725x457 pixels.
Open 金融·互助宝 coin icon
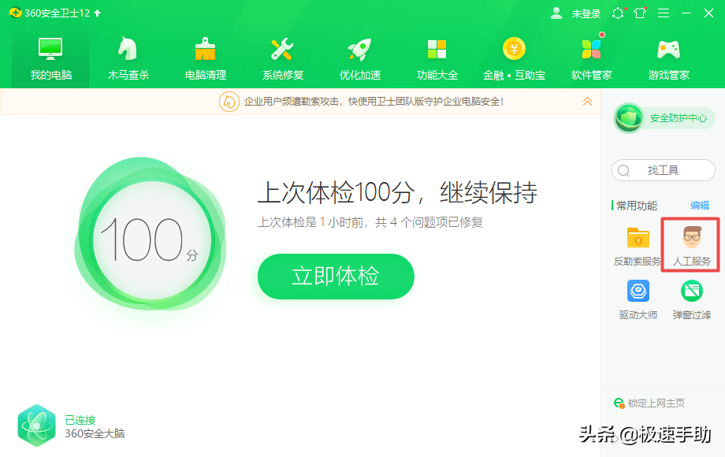(x=514, y=49)
